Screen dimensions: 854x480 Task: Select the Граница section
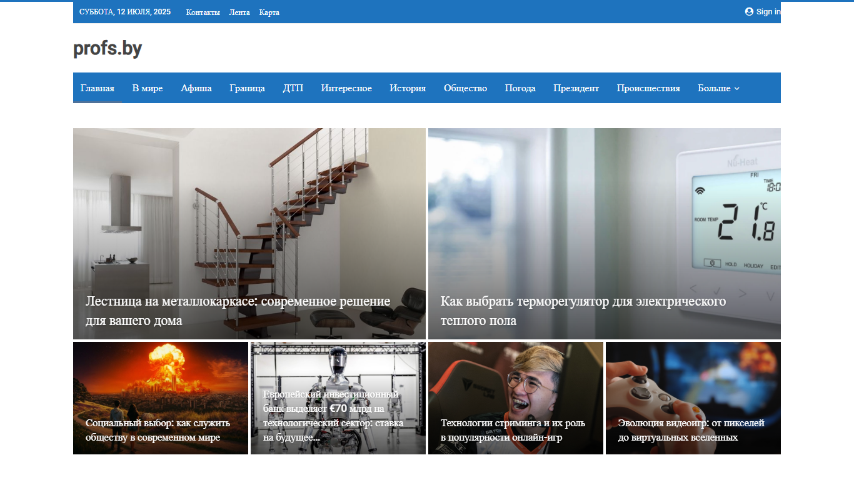point(247,88)
